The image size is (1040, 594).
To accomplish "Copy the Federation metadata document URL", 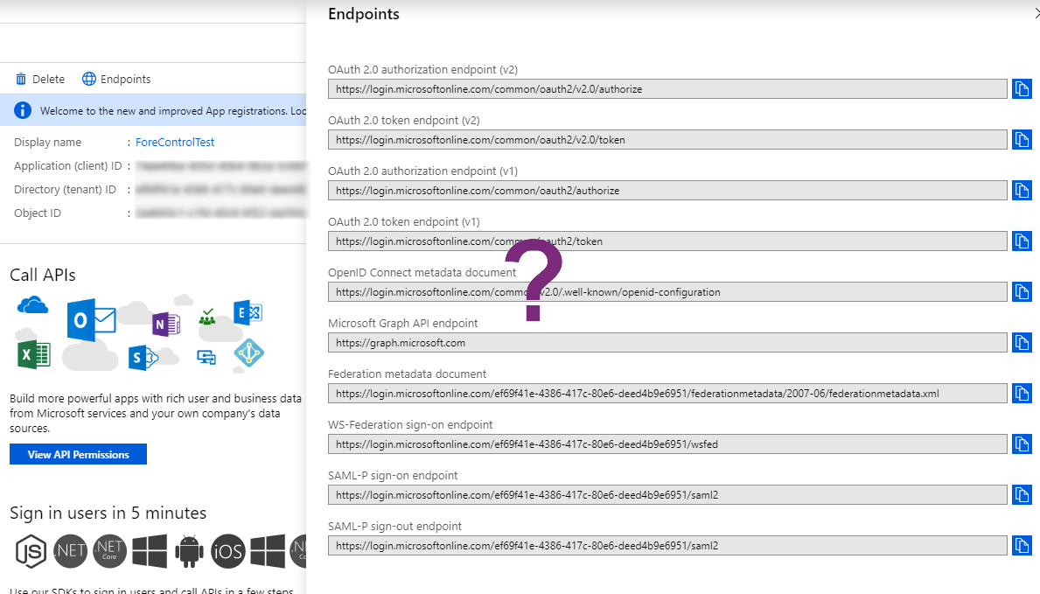I will [1022, 393].
